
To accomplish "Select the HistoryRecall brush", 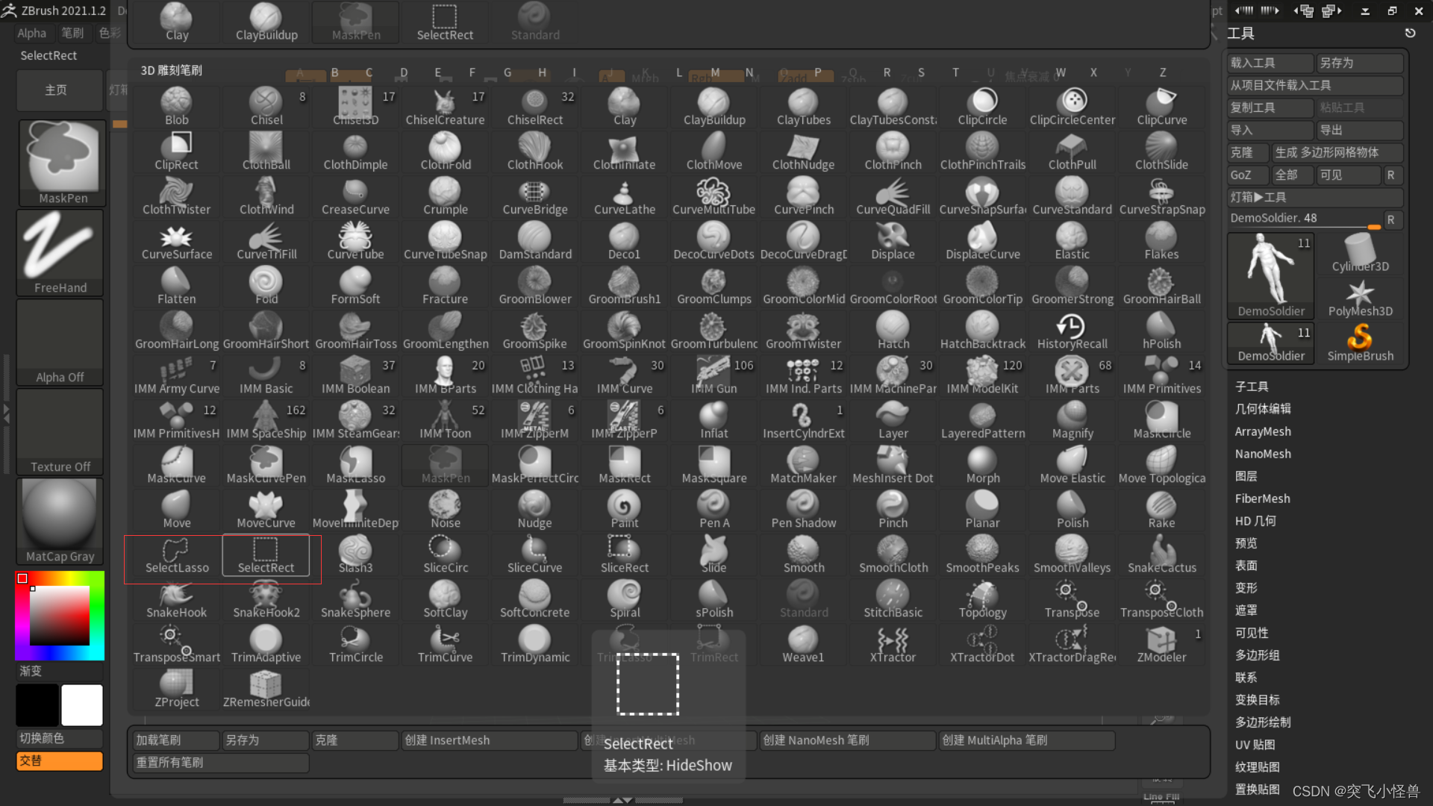I will [x=1072, y=332].
